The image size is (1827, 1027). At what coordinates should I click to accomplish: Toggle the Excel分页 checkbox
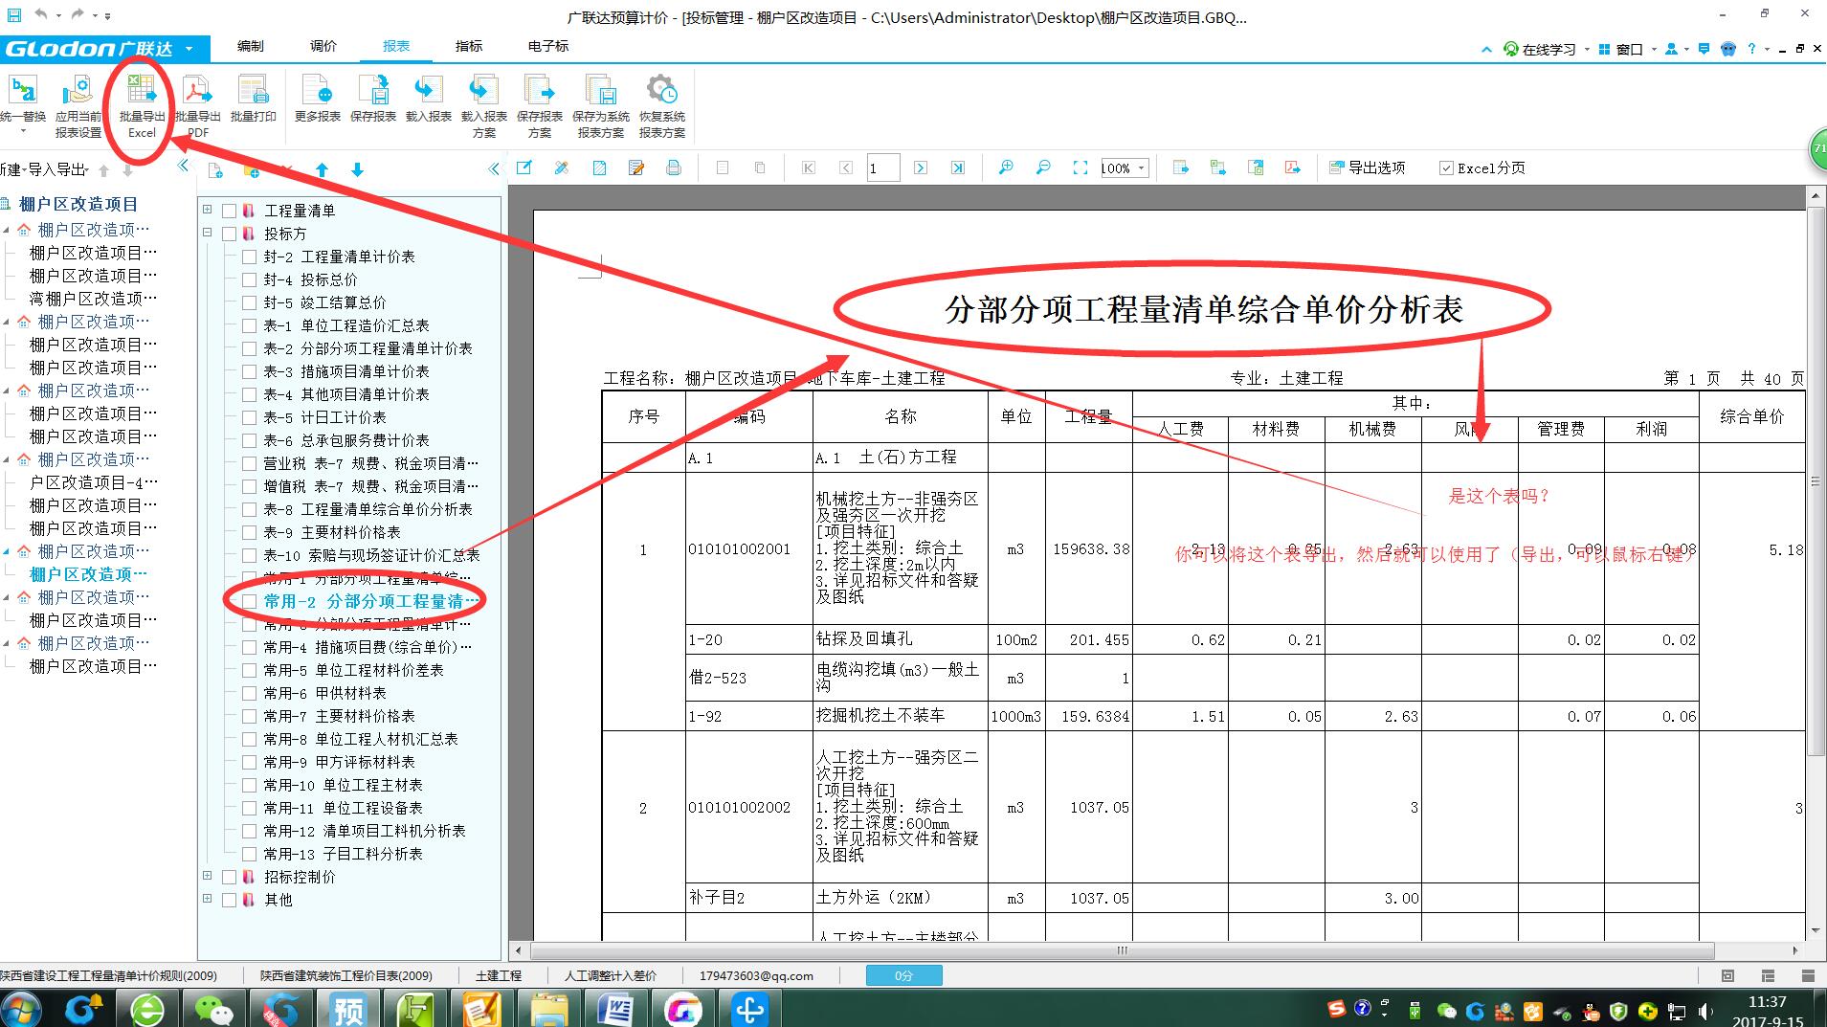1446,168
